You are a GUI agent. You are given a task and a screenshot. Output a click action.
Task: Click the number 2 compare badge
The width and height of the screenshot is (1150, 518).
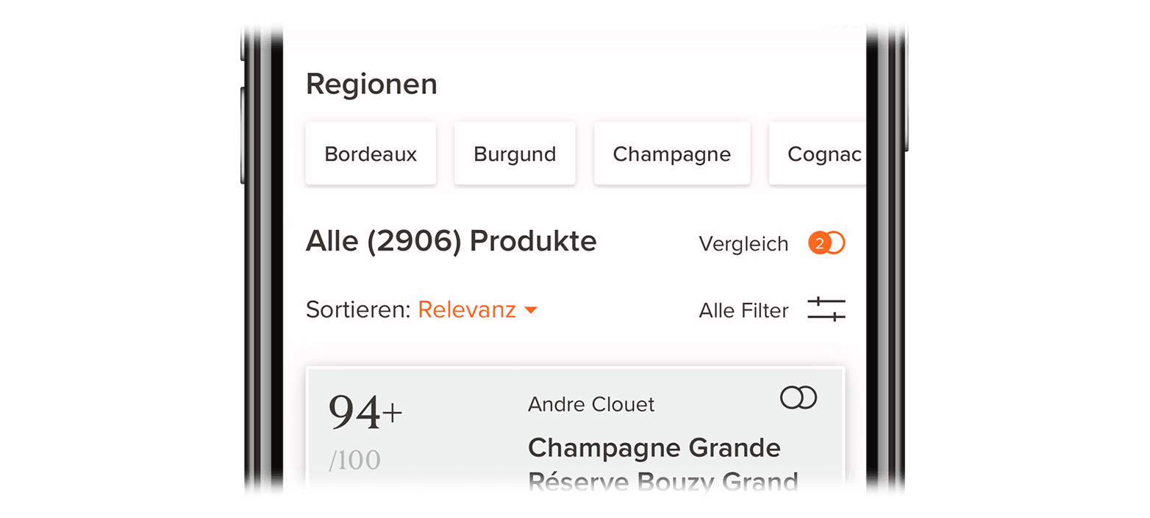pyautogui.click(x=818, y=243)
